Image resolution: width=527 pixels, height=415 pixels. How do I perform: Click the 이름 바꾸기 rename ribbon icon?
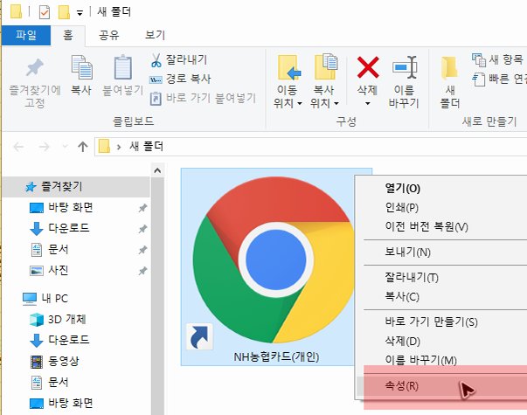click(x=405, y=67)
